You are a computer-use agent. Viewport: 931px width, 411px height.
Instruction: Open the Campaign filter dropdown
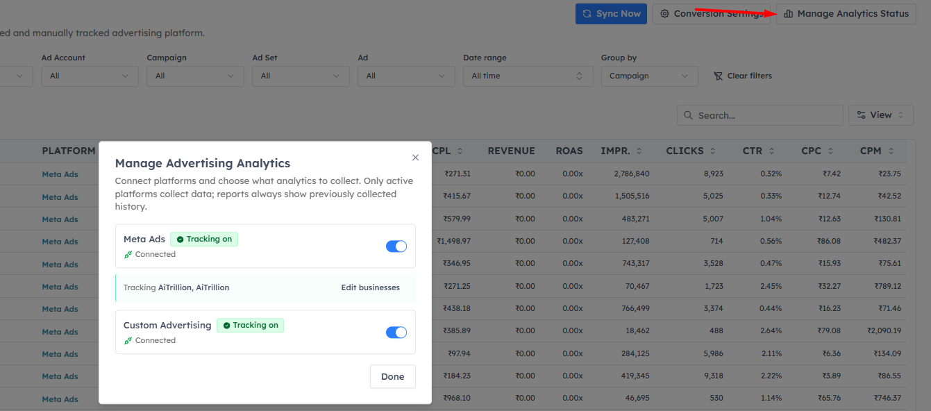coord(195,76)
